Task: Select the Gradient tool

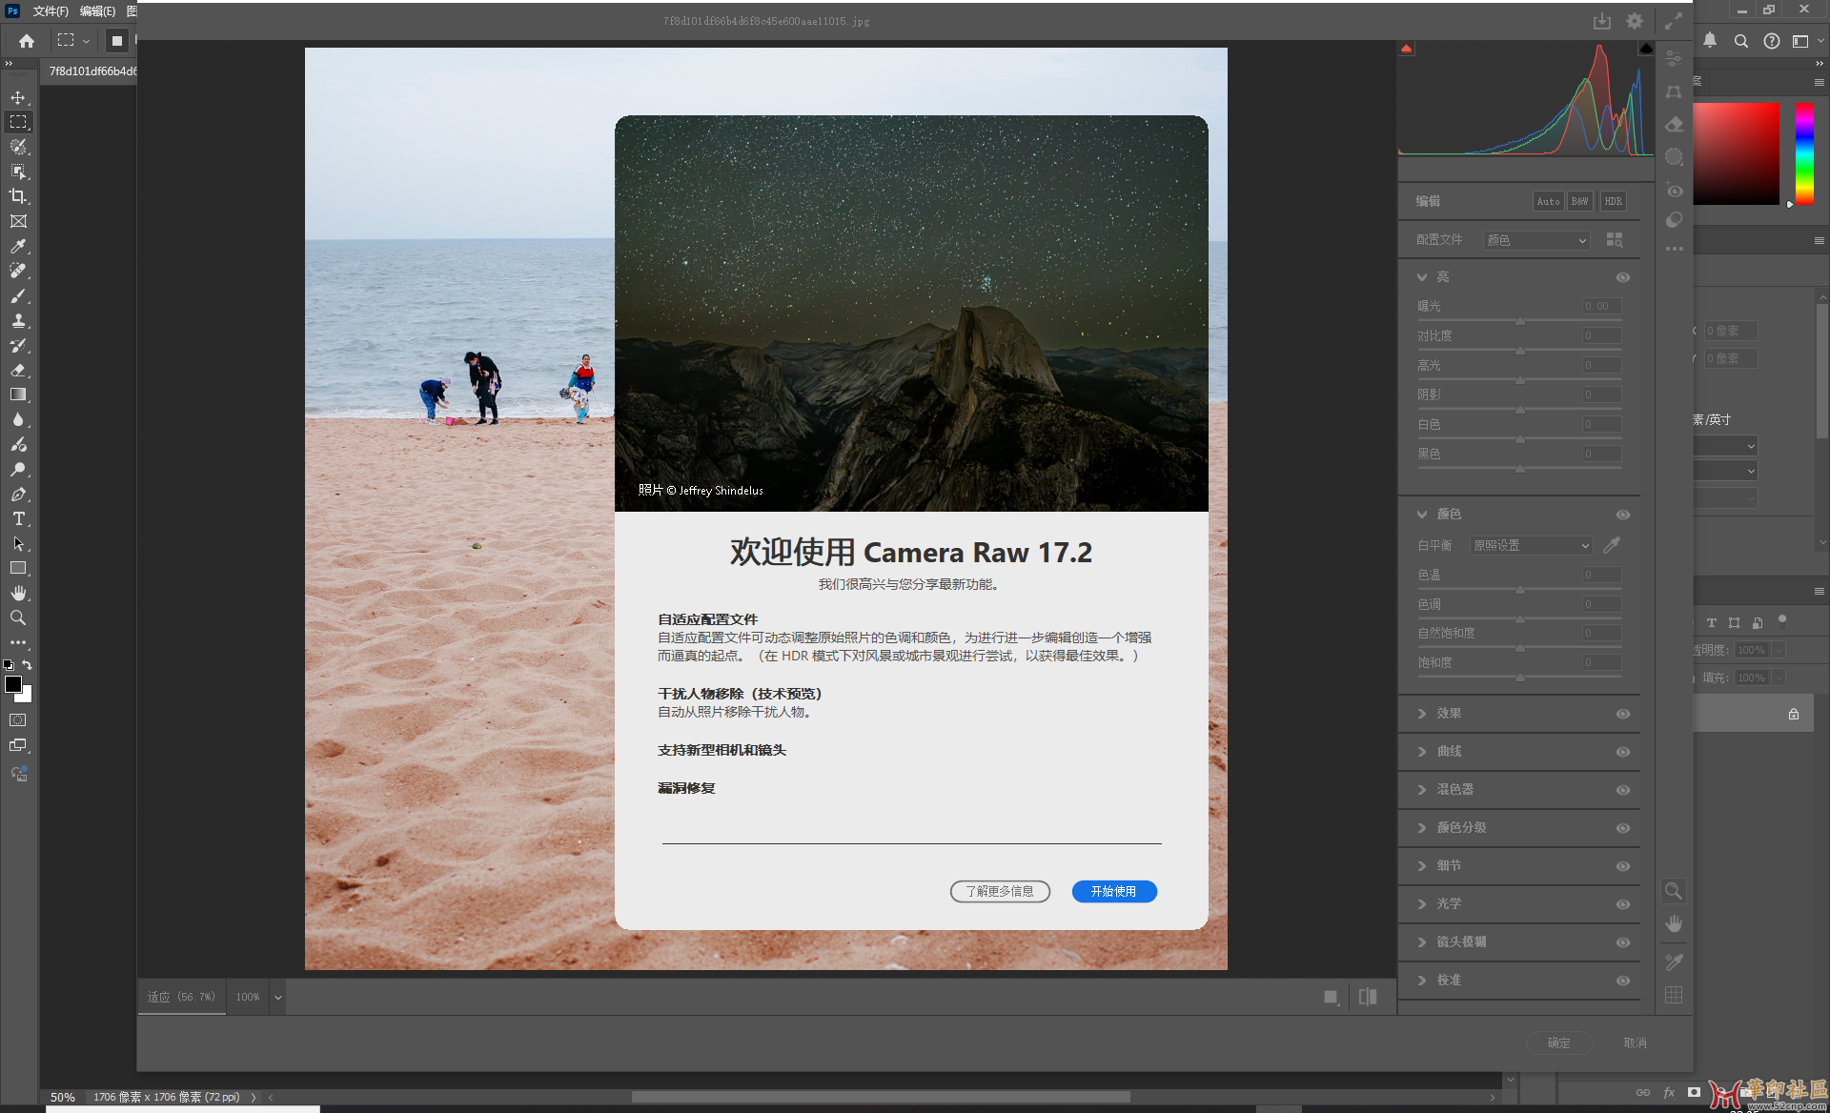Action: click(x=18, y=395)
